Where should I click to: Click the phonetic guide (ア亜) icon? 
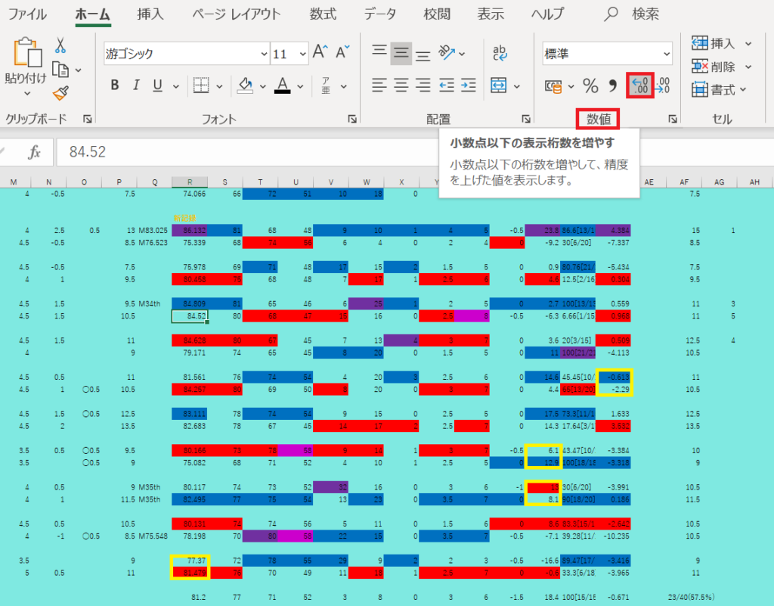click(x=326, y=85)
